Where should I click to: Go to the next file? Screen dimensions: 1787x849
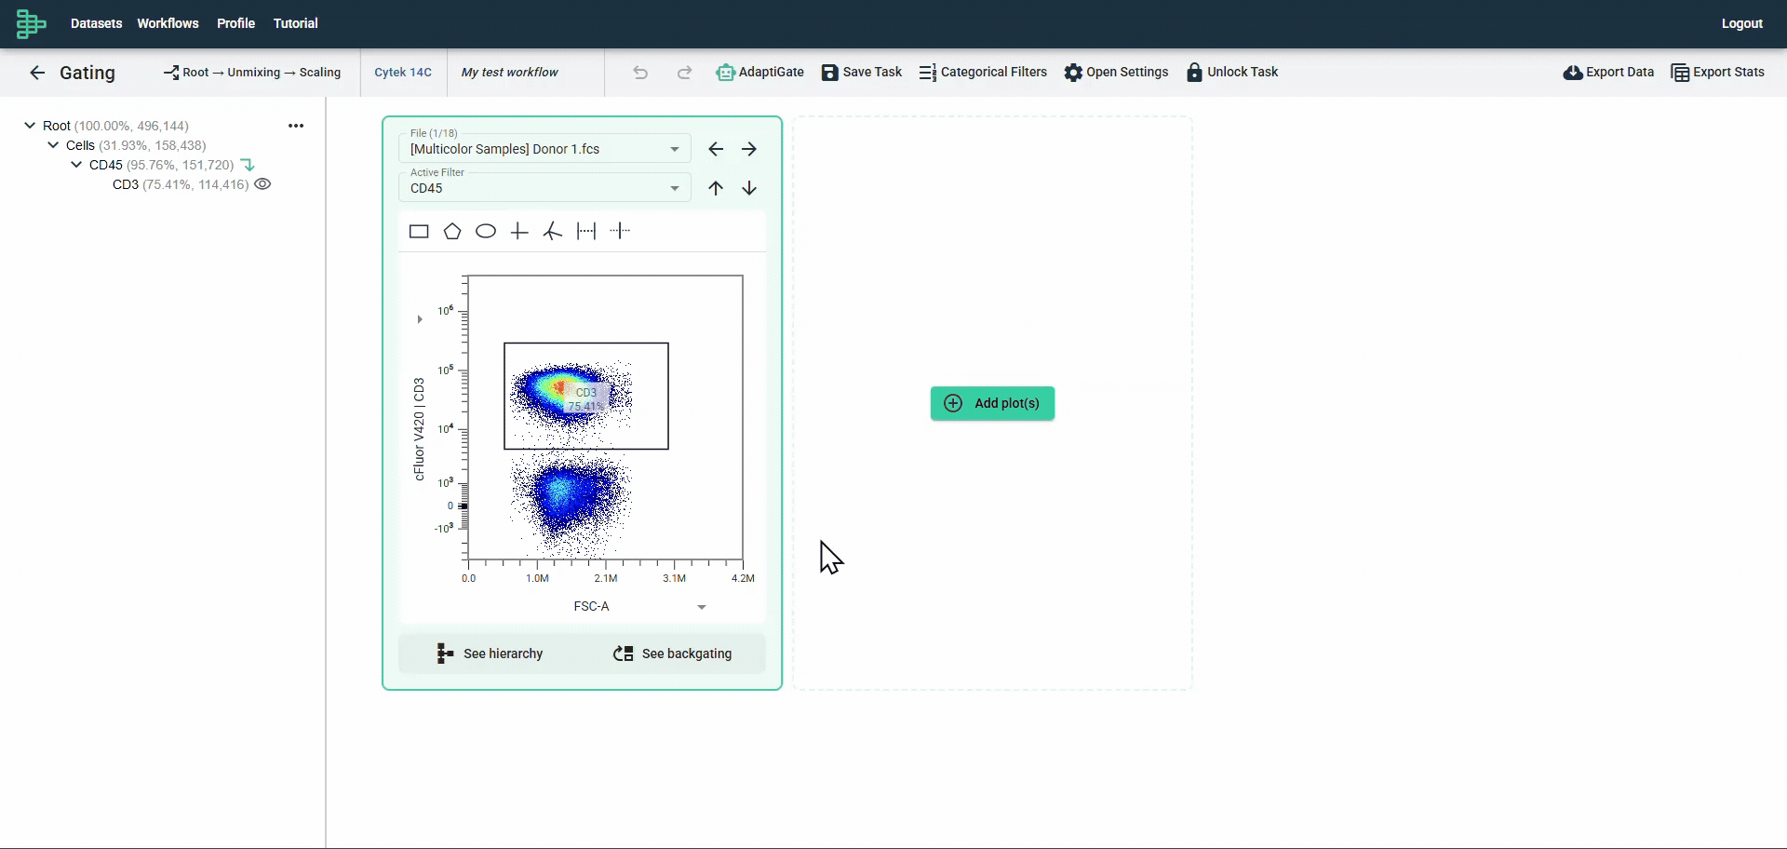[x=749, y=149]
